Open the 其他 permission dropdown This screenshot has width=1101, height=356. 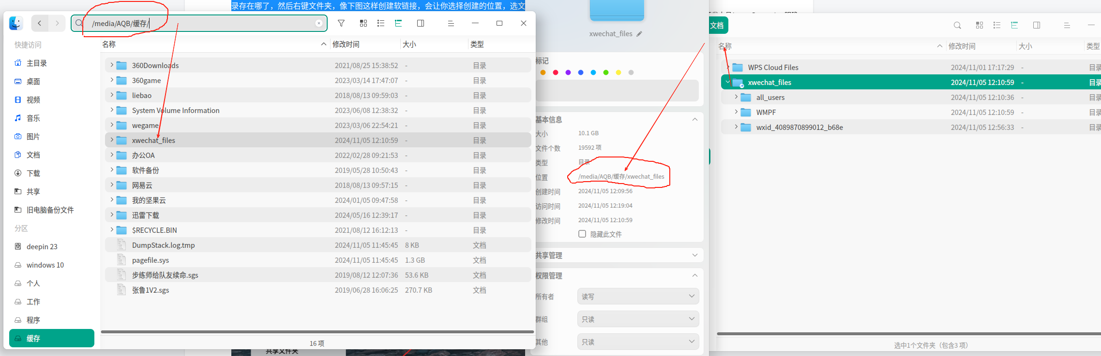(638, 342)
